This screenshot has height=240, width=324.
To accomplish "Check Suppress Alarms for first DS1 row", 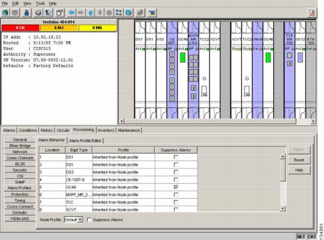I will point(176,157).
